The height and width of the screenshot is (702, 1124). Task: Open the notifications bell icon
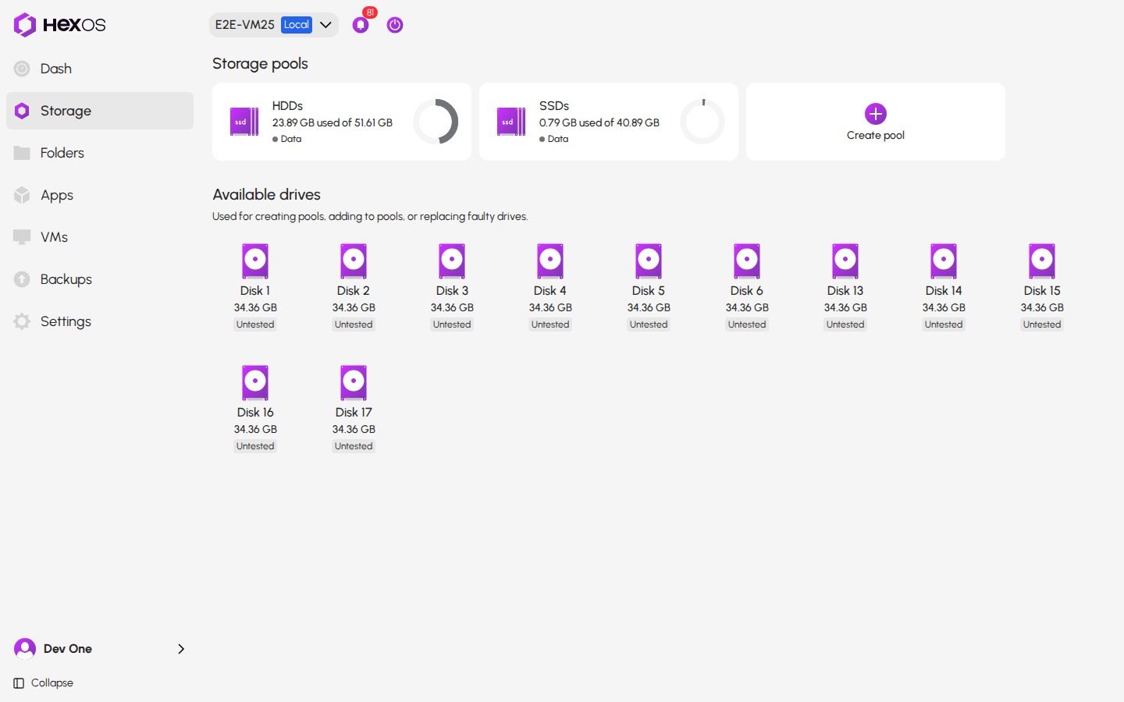361,25
